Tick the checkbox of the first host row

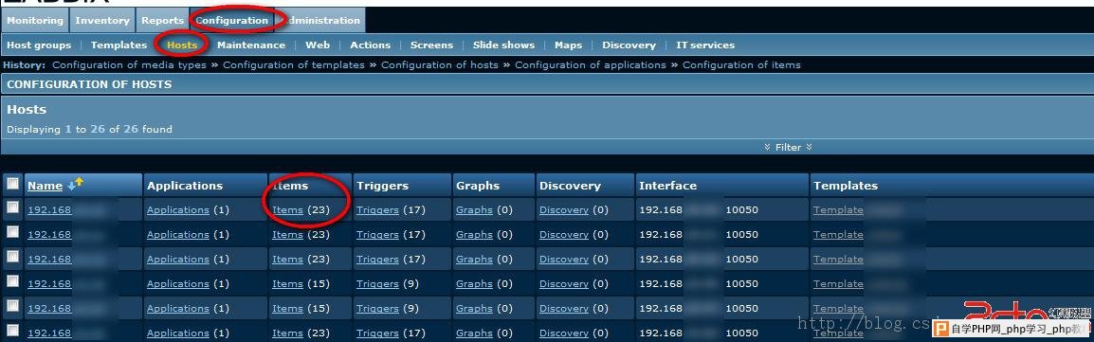(x=12, y=207)
